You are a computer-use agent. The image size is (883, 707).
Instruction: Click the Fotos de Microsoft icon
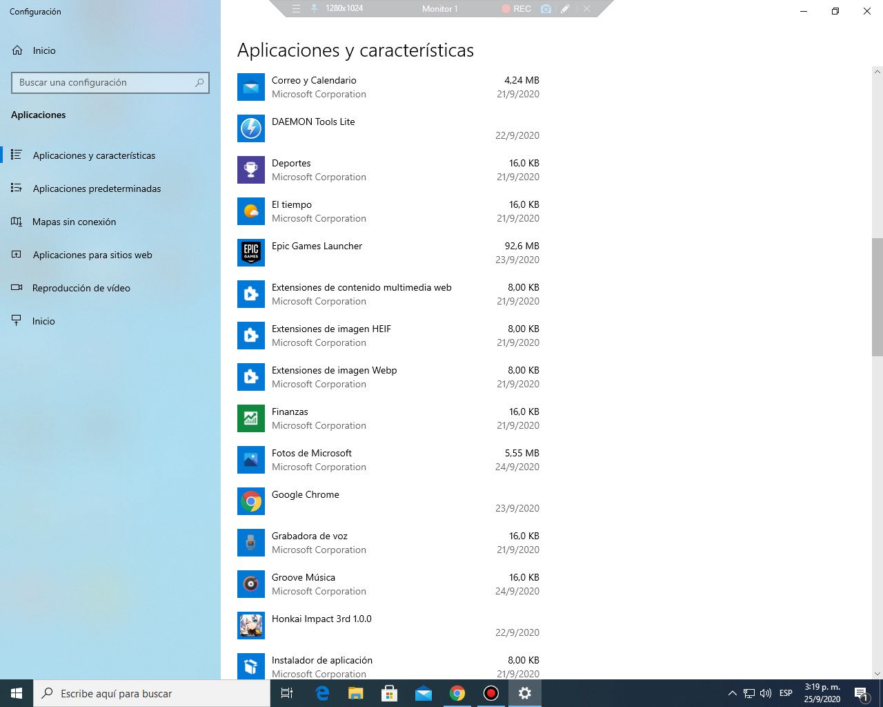[251, 460]
